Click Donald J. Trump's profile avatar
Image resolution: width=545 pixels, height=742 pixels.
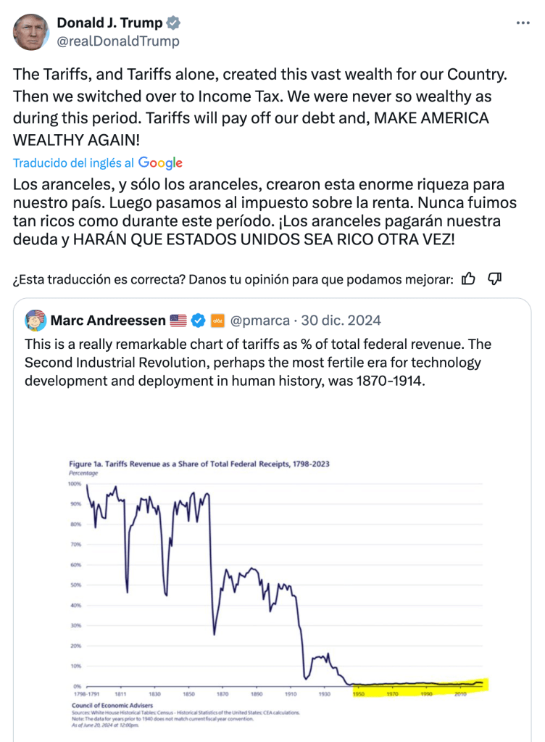click(30, 32)
